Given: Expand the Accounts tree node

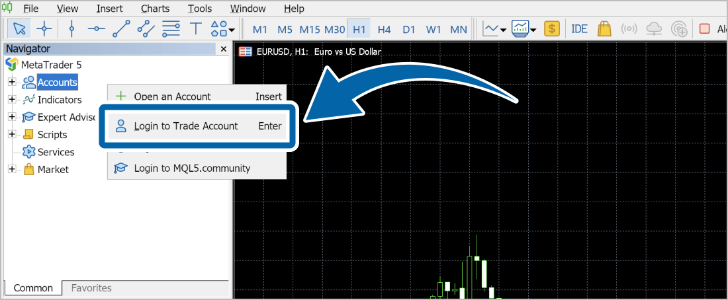Looking at the screenshot, I should [12, 82].
